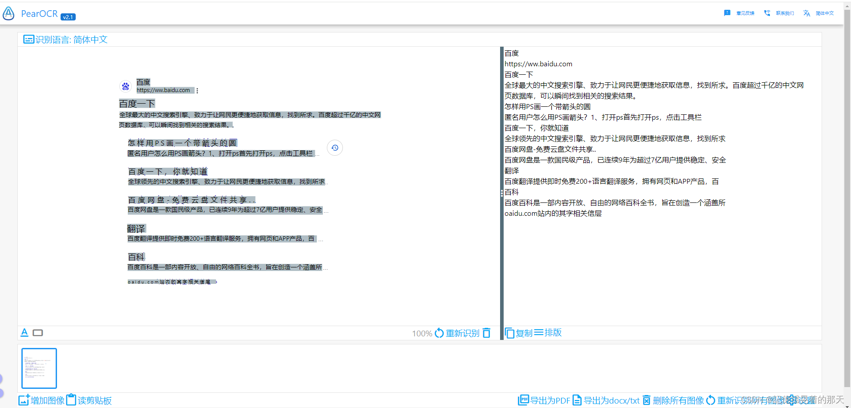This screenshot has width=851, height=408.
Task: Click last result line oaidu.com站内 in right panel
Action: [553, 214]
